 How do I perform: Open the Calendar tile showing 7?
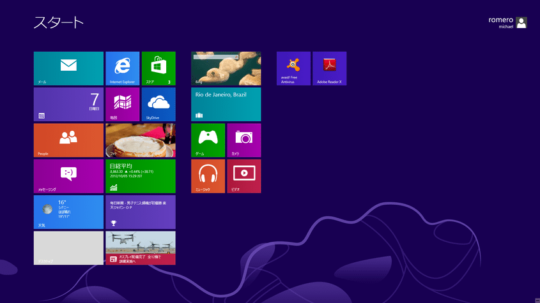click(x=68, y=104)
